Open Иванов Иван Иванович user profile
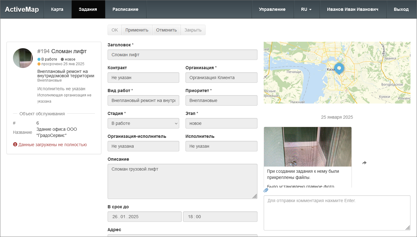This screenshot has height=237, width=417. coord(352,9)
